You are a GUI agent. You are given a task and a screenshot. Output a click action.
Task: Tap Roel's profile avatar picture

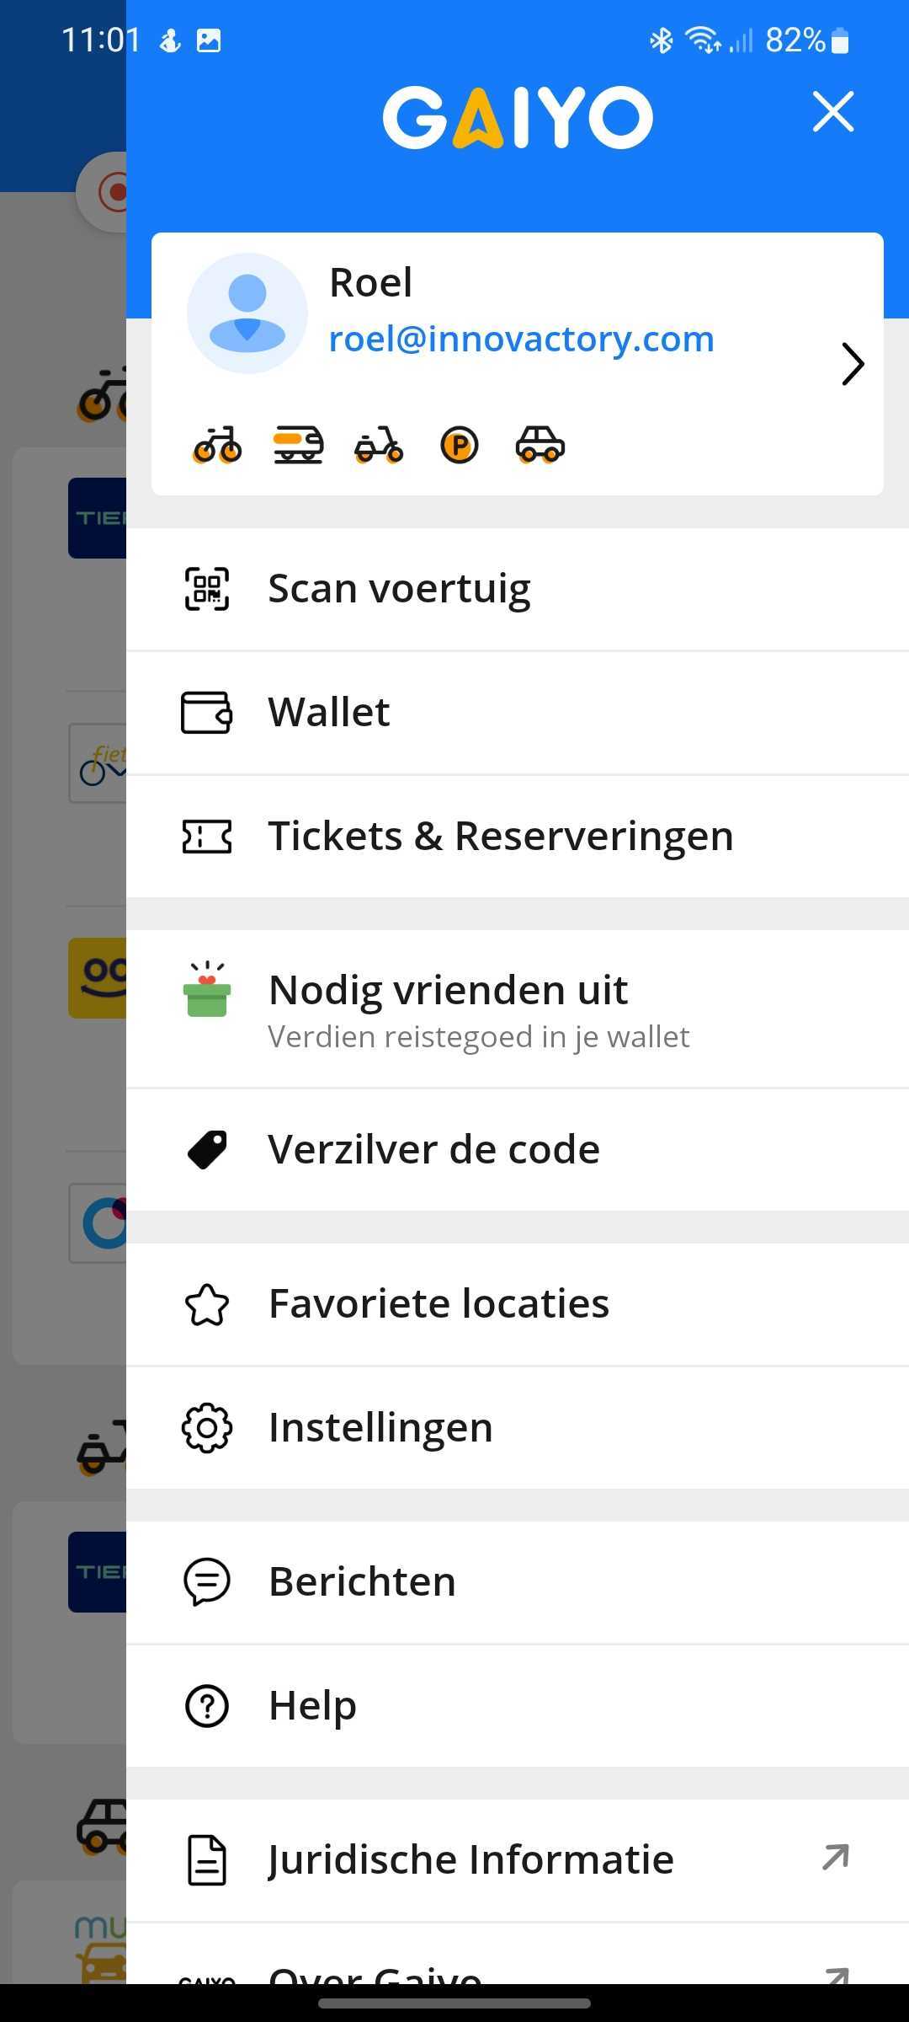(x=247, y=313)
